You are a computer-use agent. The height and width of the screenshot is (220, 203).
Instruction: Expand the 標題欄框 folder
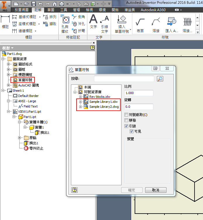8,75
